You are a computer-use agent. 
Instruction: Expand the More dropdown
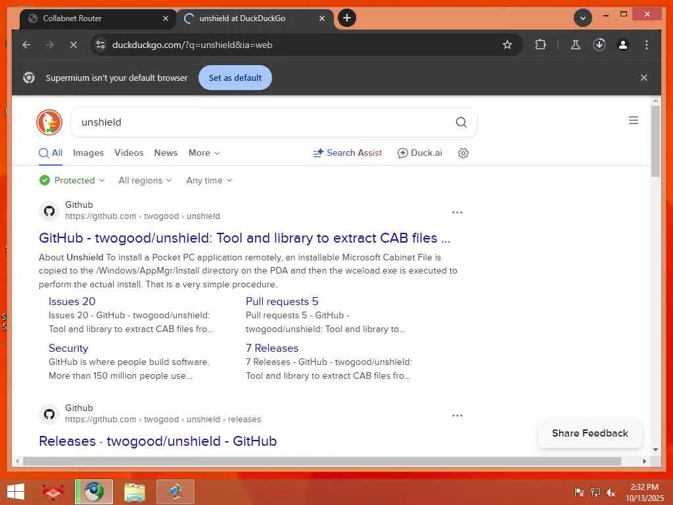pos(204,153)
